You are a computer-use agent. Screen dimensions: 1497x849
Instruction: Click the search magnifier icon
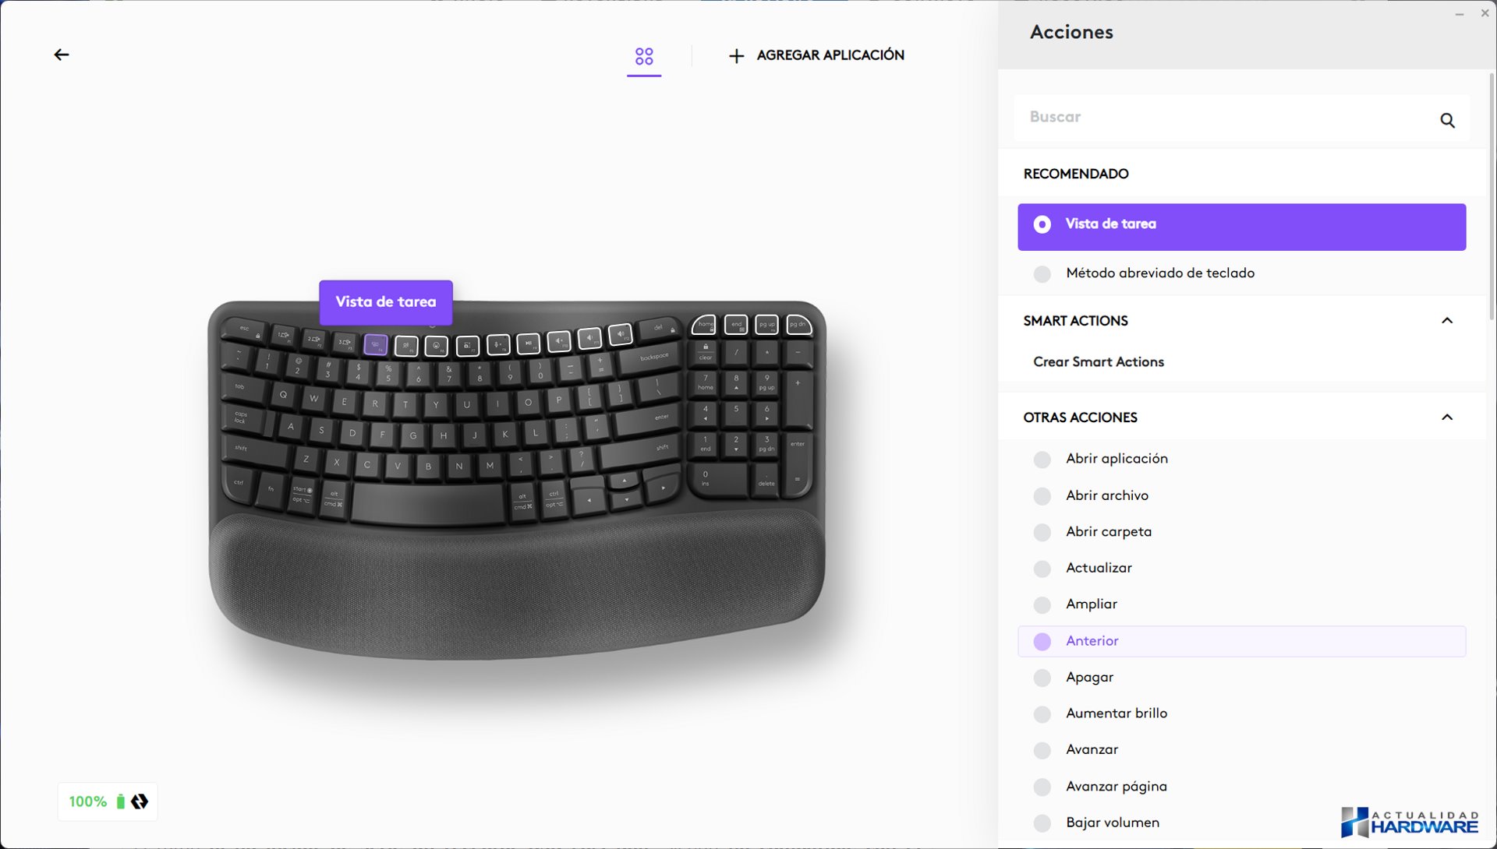[1447, 120]
